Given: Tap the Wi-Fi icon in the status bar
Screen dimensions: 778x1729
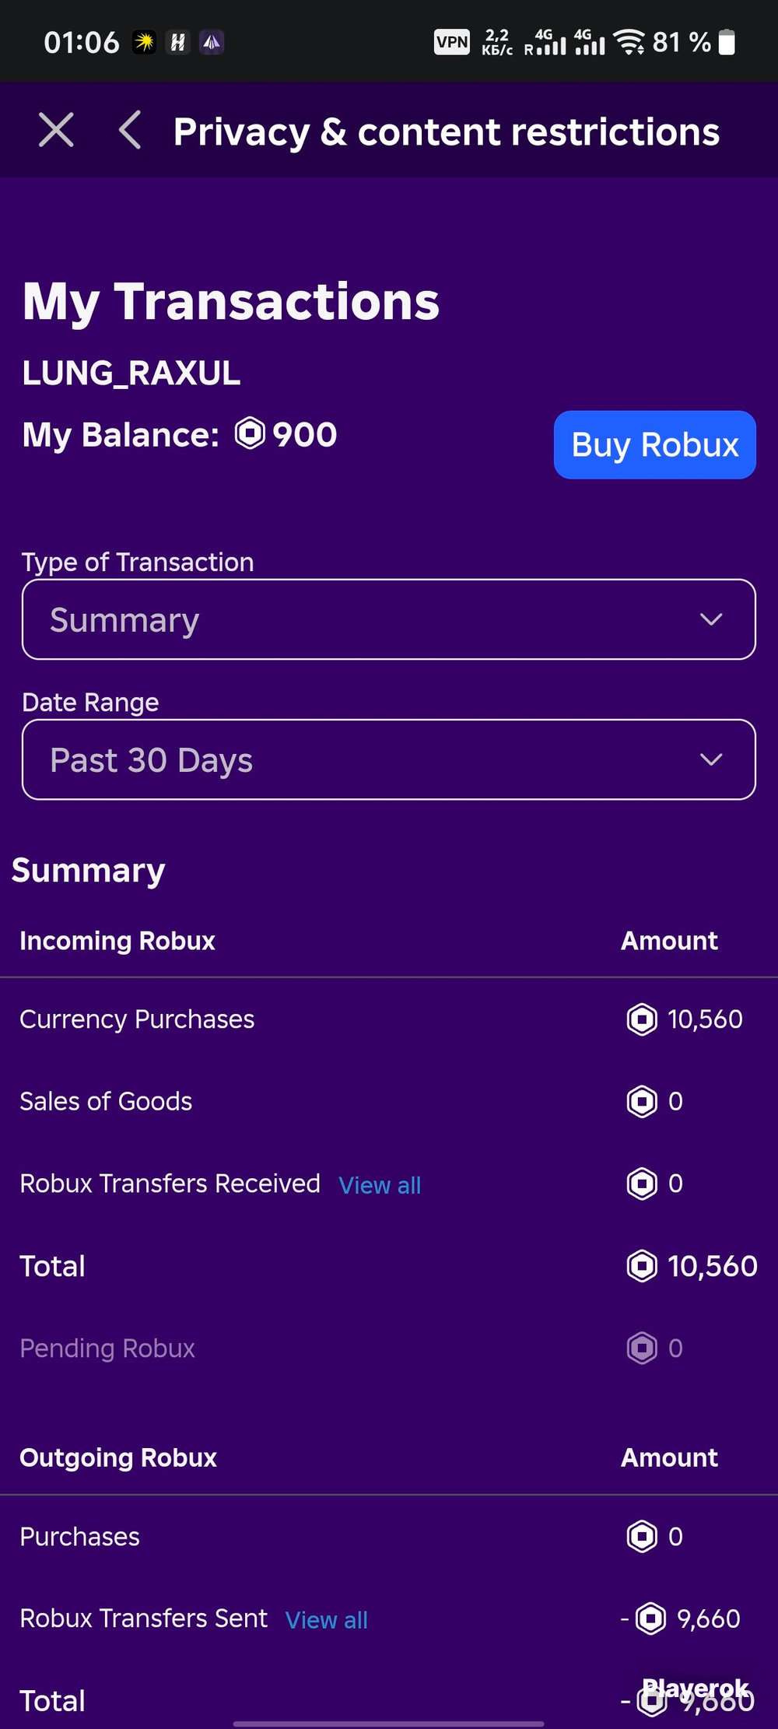Looking at the screenshot, I should click(629, 42).
